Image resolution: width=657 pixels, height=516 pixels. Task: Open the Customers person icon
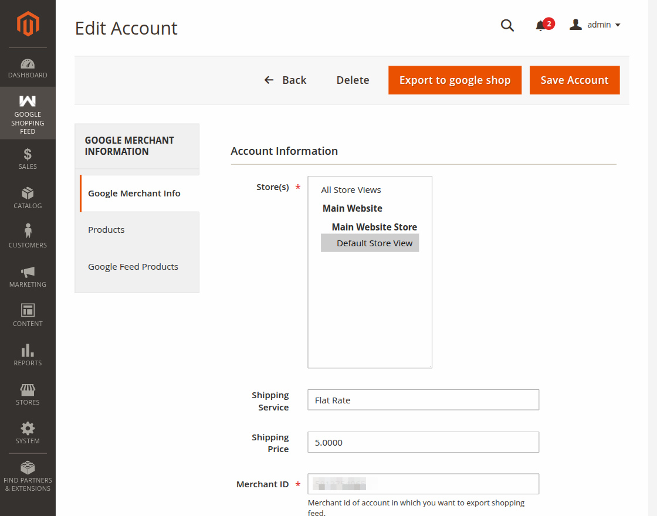pyautogui.click(x=28, y=231)
